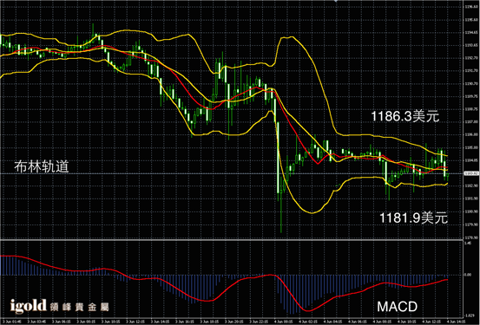Click the lower Bollinger band trough near 4 Jun 02:15
This screenshot has height=325, width=480.
pos(312,212)
